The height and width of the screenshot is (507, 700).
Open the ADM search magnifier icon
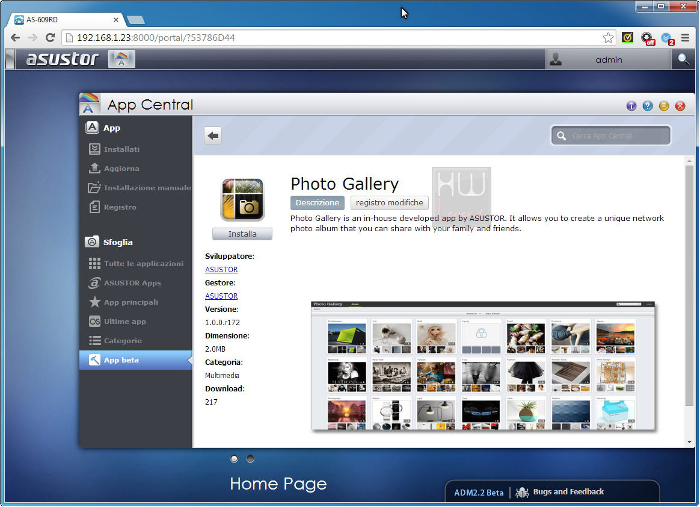pyautogui.click(x=683, y=59)
